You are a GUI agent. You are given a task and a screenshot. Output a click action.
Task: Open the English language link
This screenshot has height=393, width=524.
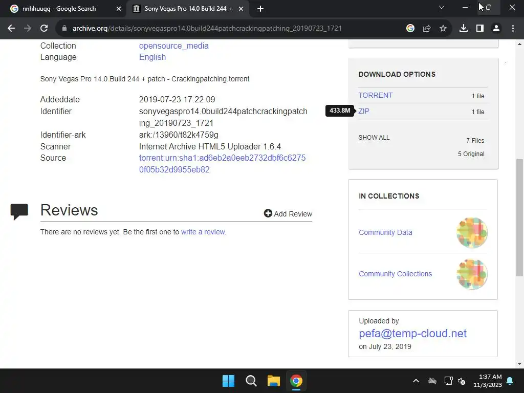tap(152, 57)
